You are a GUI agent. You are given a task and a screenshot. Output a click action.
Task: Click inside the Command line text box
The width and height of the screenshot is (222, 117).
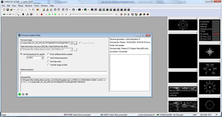click(x=64, y=85)
